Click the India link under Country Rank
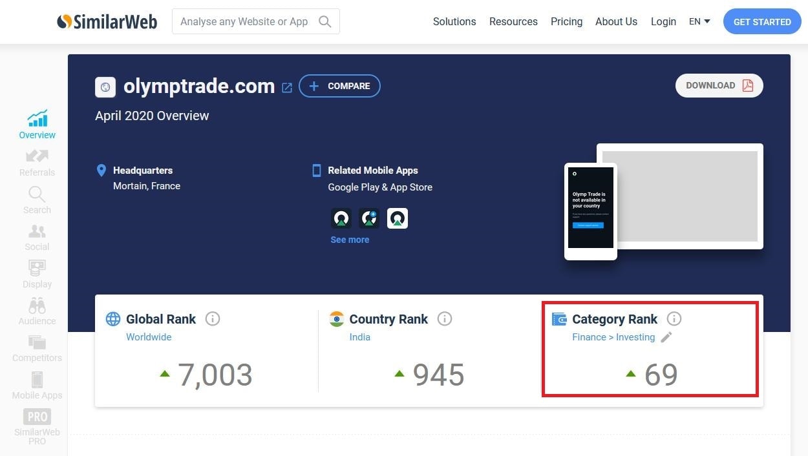The image size is (808, 456). click(x=360, y=337)
